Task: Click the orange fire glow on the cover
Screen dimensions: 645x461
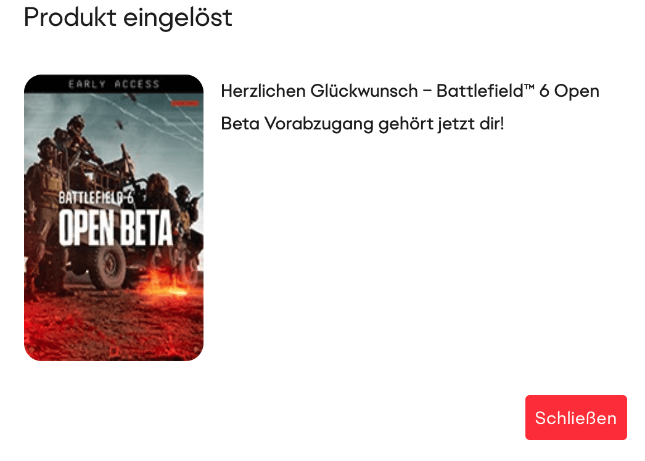Action: click(166, 284)
